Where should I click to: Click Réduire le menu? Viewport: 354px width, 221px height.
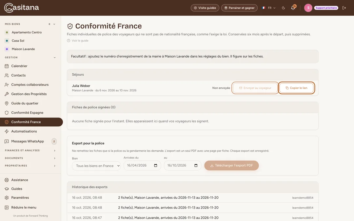click(x=30, y=208)
